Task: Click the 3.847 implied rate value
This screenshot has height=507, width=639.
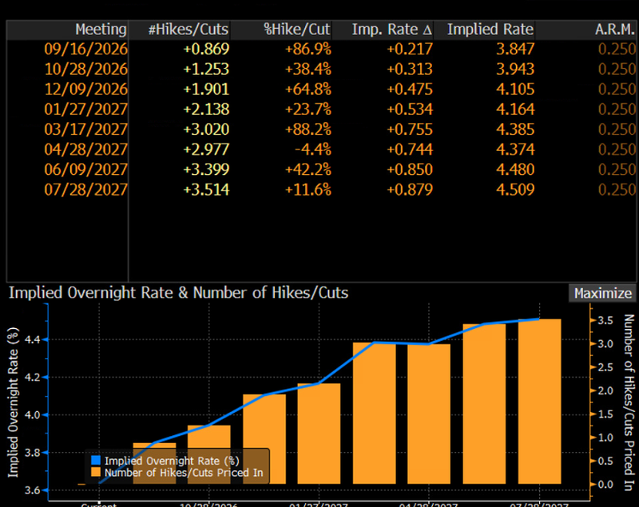Action: (515, 50)
